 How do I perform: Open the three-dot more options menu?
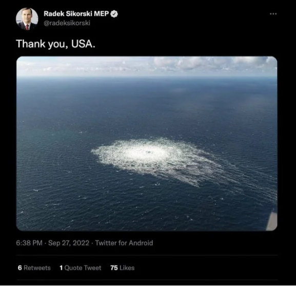[273, 14]
